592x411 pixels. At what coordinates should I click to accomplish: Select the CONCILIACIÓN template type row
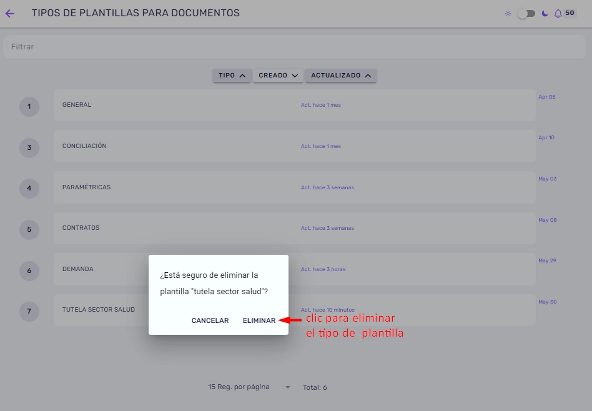[295, 146]
